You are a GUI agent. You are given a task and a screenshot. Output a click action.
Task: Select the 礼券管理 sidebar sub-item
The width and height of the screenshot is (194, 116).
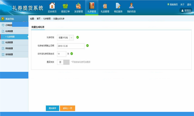coord(11,37)
